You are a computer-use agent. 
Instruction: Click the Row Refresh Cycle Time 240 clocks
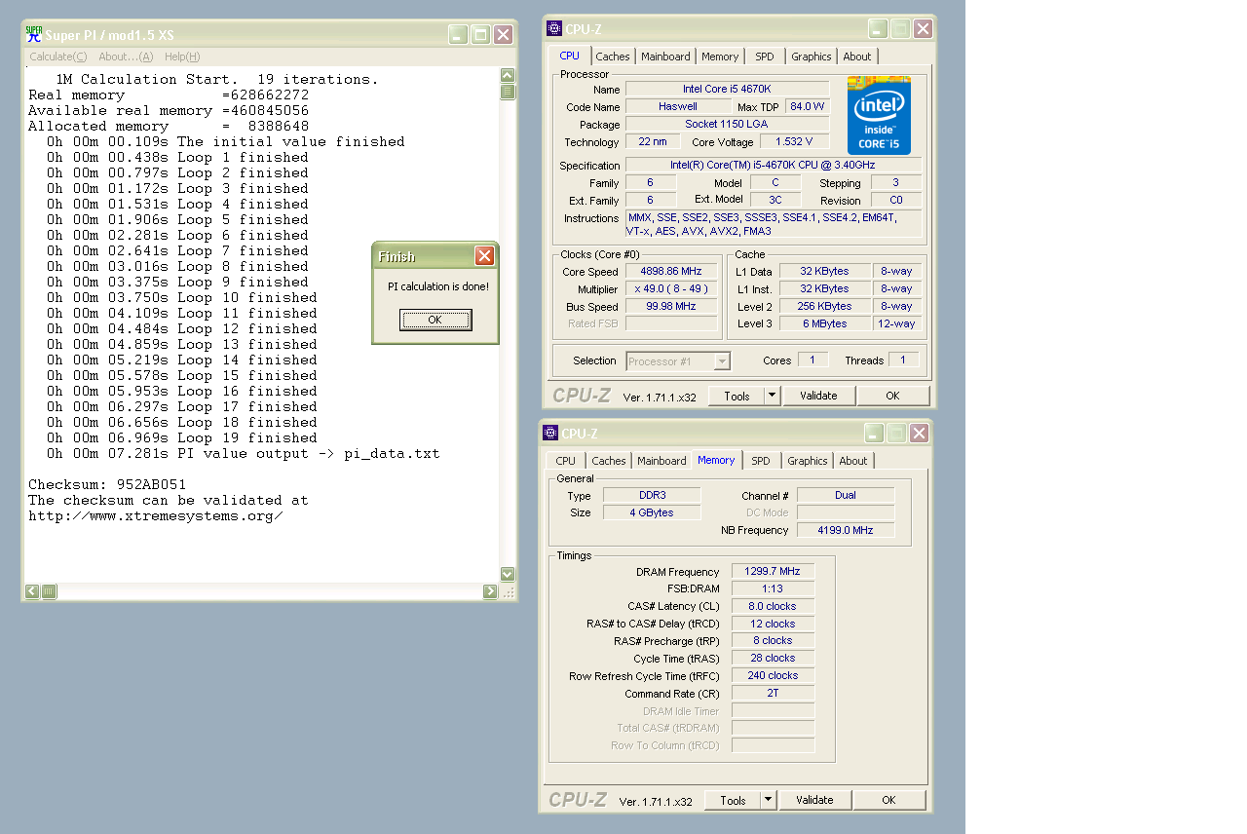click(x=773, y=676)
